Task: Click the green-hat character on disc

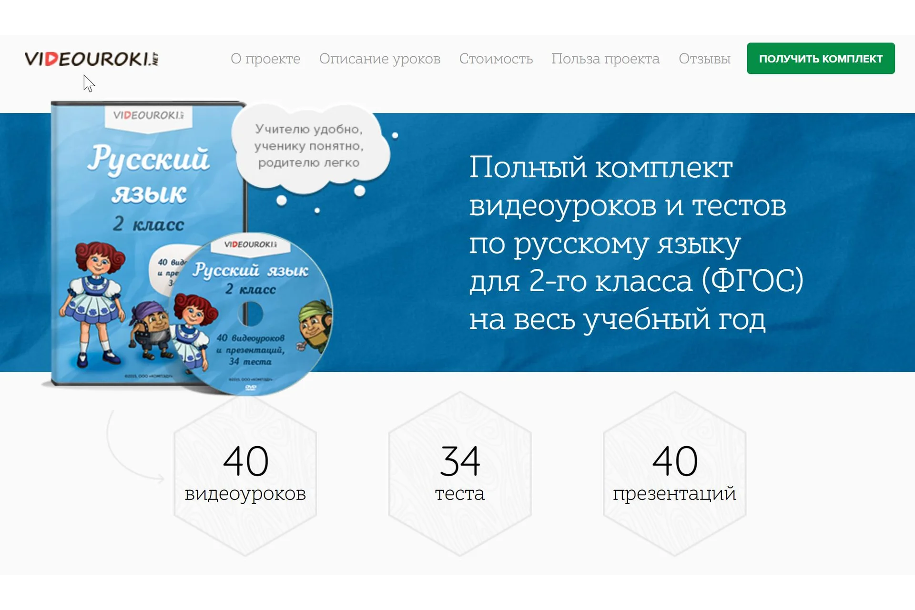Action: (x=315, y=324)
